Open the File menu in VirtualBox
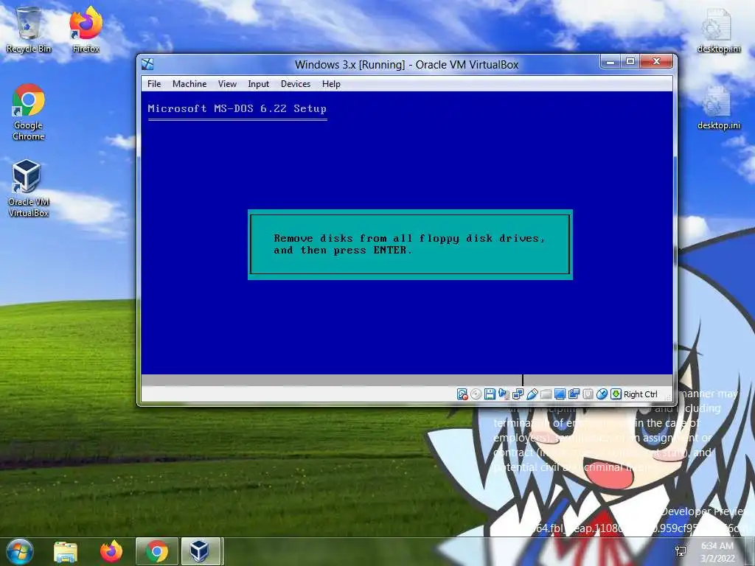Image resolution: width=755 pixels, height=566 pixels. [154, 84]
